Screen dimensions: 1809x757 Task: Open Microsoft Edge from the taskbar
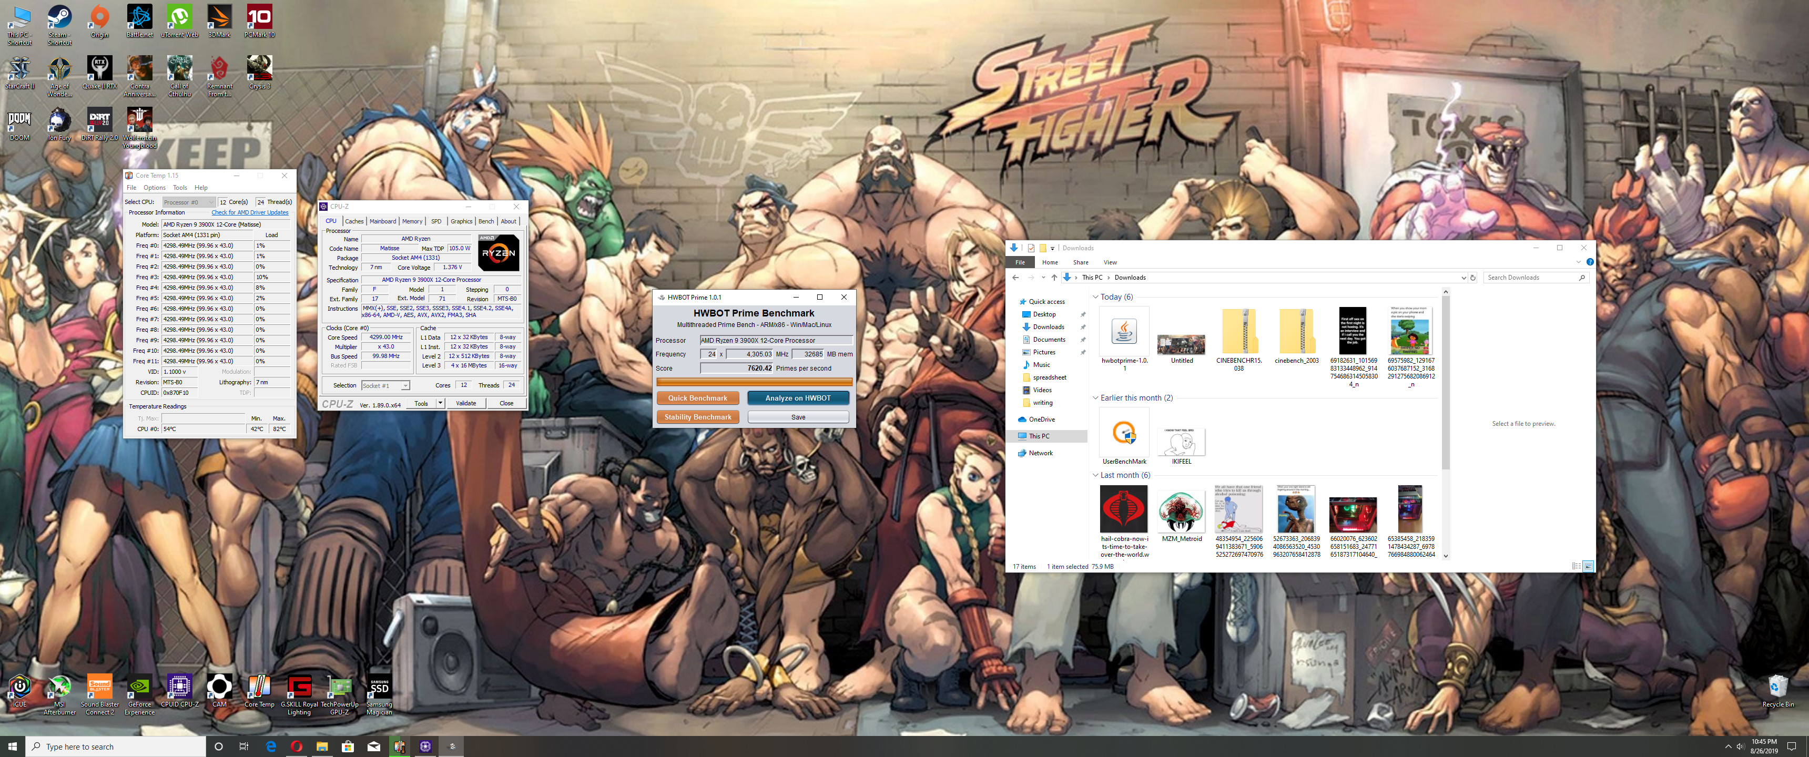click(271, 746)
